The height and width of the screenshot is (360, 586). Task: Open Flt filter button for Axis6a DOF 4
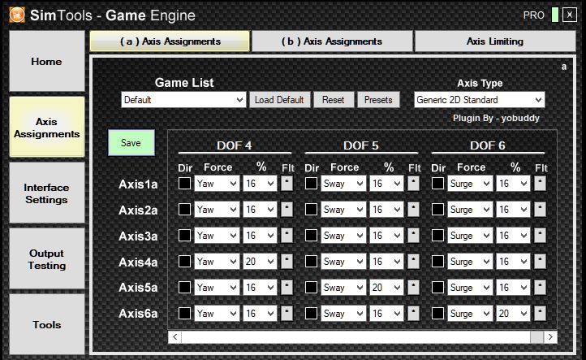[x=287, y=313]
